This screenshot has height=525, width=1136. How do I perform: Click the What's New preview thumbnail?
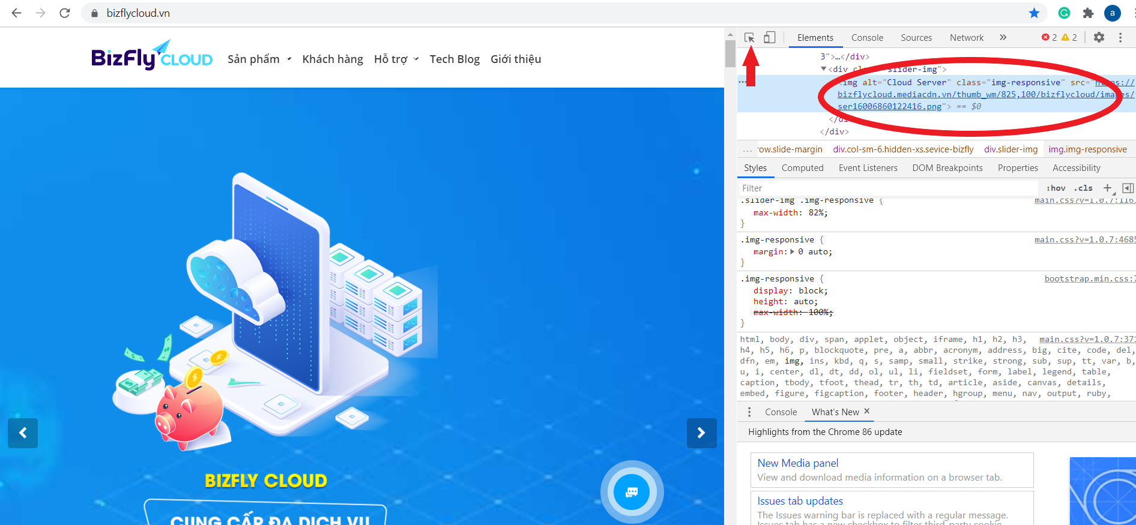(x=1102, y=491)
